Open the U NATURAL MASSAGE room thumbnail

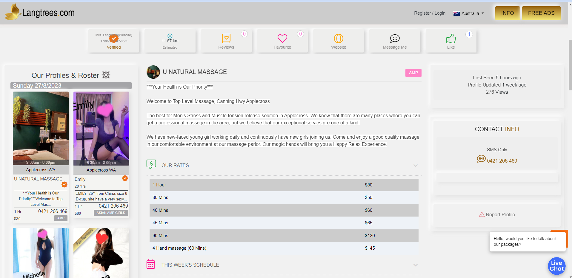[x=41, y=129]
